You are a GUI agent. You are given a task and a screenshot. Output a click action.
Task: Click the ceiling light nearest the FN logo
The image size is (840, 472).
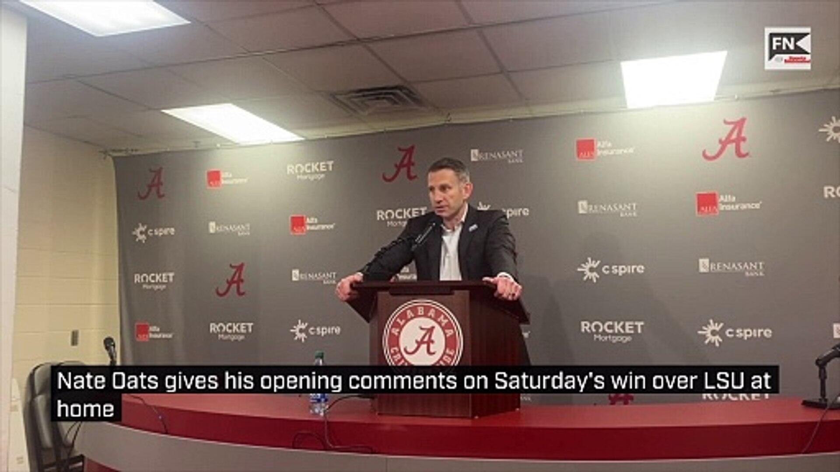674,79
